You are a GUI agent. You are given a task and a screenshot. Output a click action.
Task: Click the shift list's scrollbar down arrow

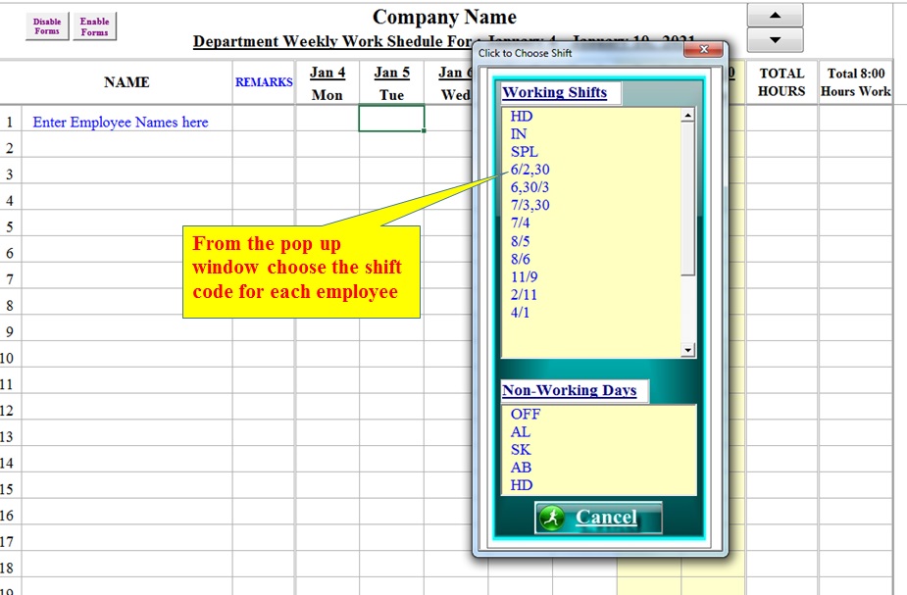pyautogui.click(x=687, y=350)
